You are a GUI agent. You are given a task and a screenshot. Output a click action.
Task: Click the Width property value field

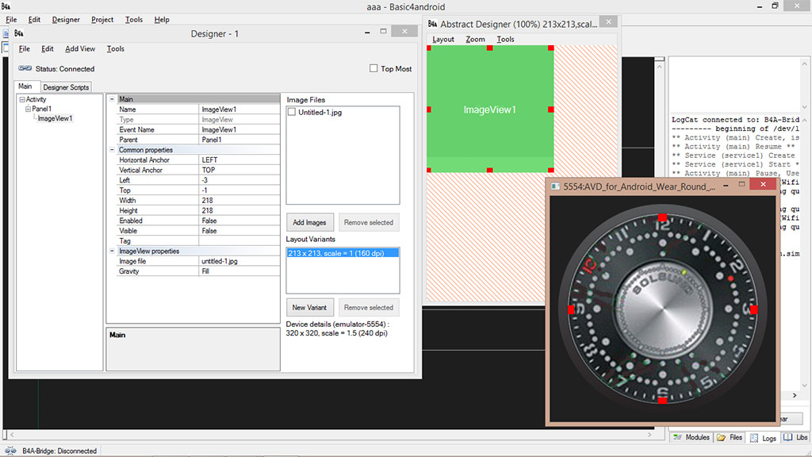tap(239, 201)
